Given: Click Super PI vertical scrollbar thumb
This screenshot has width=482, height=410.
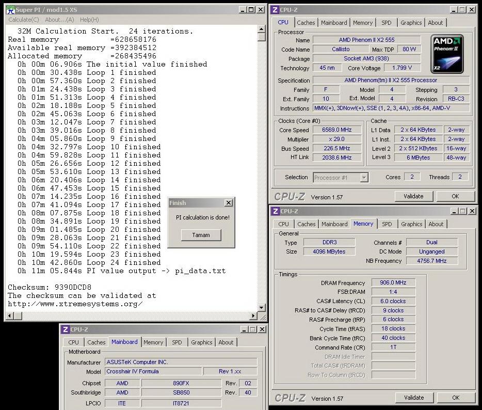Looking at the screenshot, I should point(262,37).
